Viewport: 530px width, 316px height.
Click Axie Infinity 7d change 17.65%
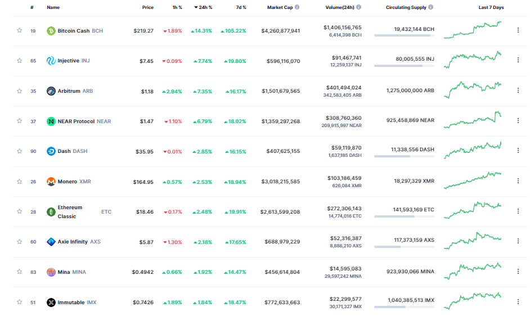coord(236,242)
